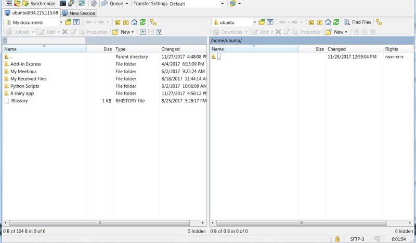Toggle the remote directory tree icon
Image resolution: width=416 pixels, height=243 pixels.
pyautogui.click(x=379, y=22)
